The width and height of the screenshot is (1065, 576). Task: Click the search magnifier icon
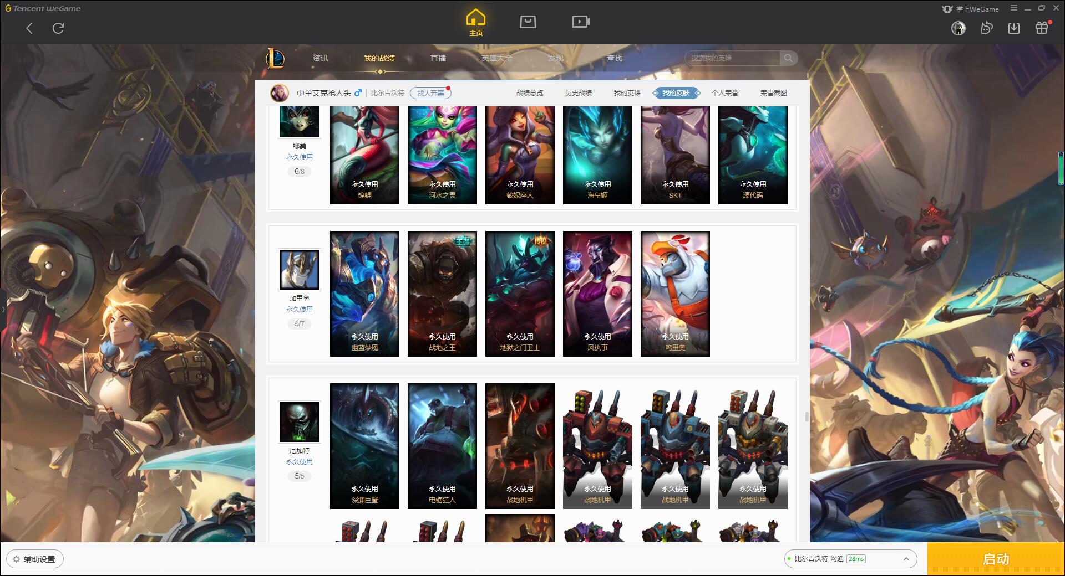tap(788, 58)
